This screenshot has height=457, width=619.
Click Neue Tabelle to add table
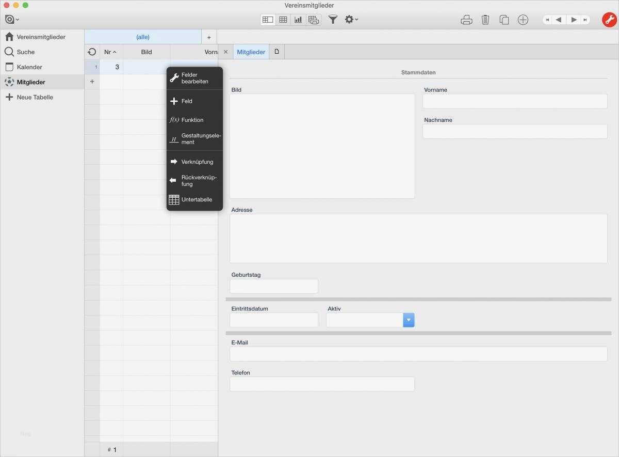point(42,97)
